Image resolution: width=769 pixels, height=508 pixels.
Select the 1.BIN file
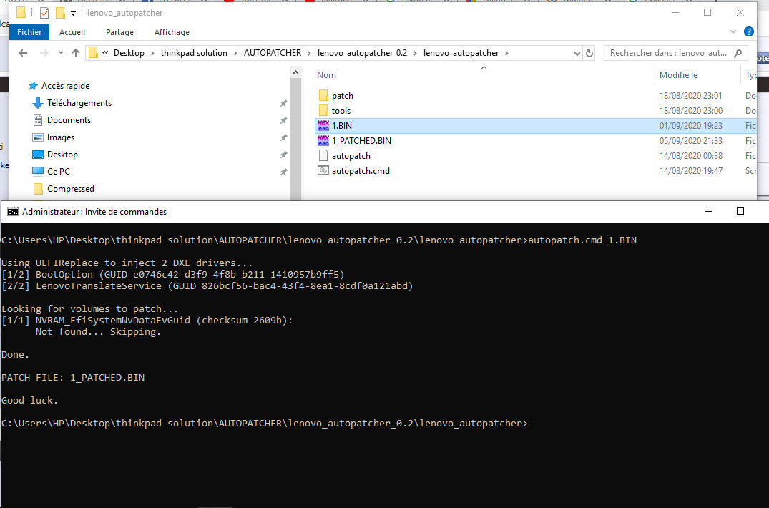342,125
